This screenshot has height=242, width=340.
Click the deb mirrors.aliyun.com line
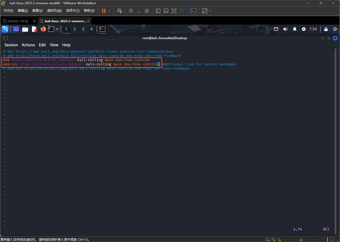76,60
